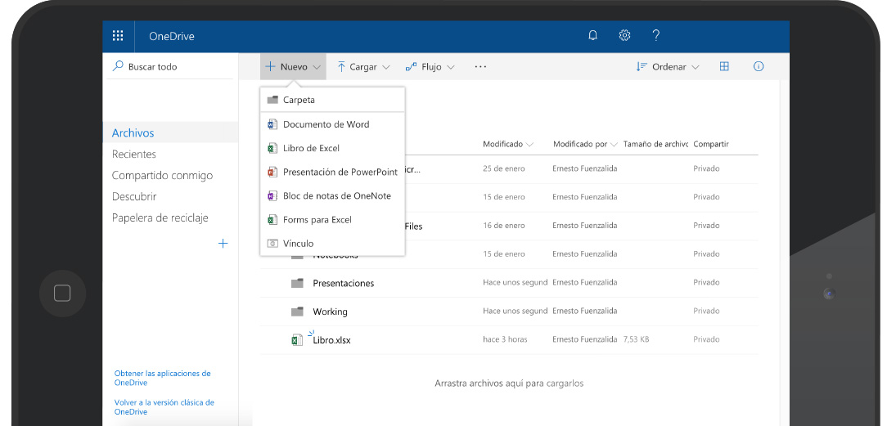Click hace 3 horas modified time

pyautogui.click(x=505, y=339)
